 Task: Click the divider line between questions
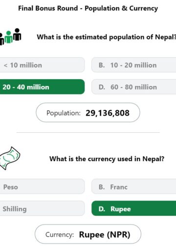pos(88,132)
